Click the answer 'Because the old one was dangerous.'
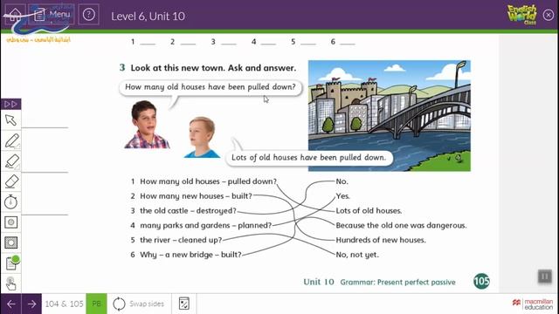This screenshot has width=559, height=314. click(x=401, y=225)
